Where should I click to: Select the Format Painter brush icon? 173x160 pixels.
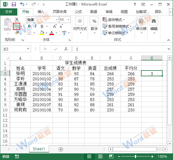pos(17,33)
